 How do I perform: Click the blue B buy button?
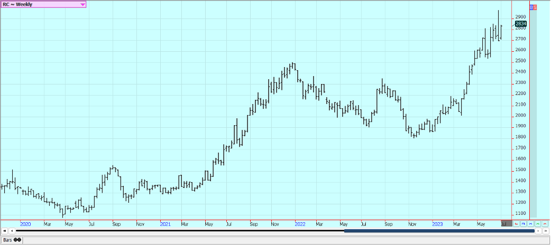pos(531,7)
